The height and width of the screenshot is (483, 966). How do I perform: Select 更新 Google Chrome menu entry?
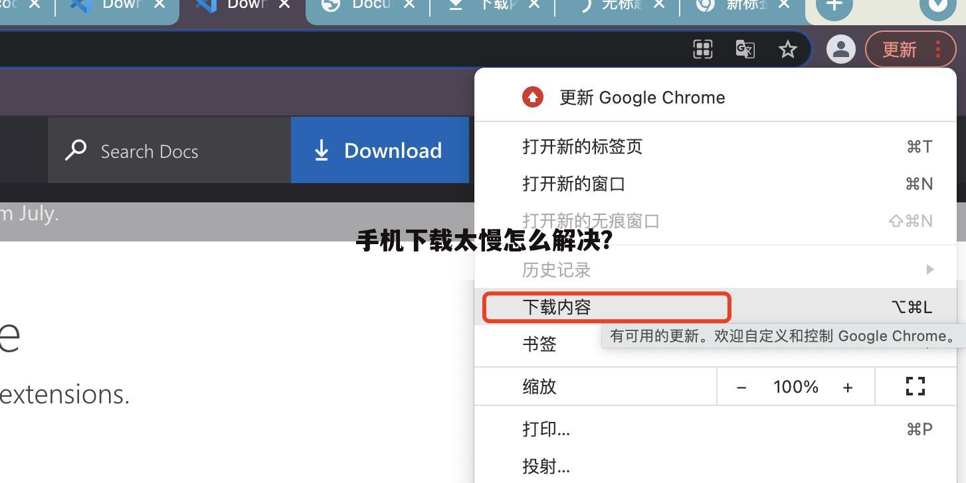[716, 98]
